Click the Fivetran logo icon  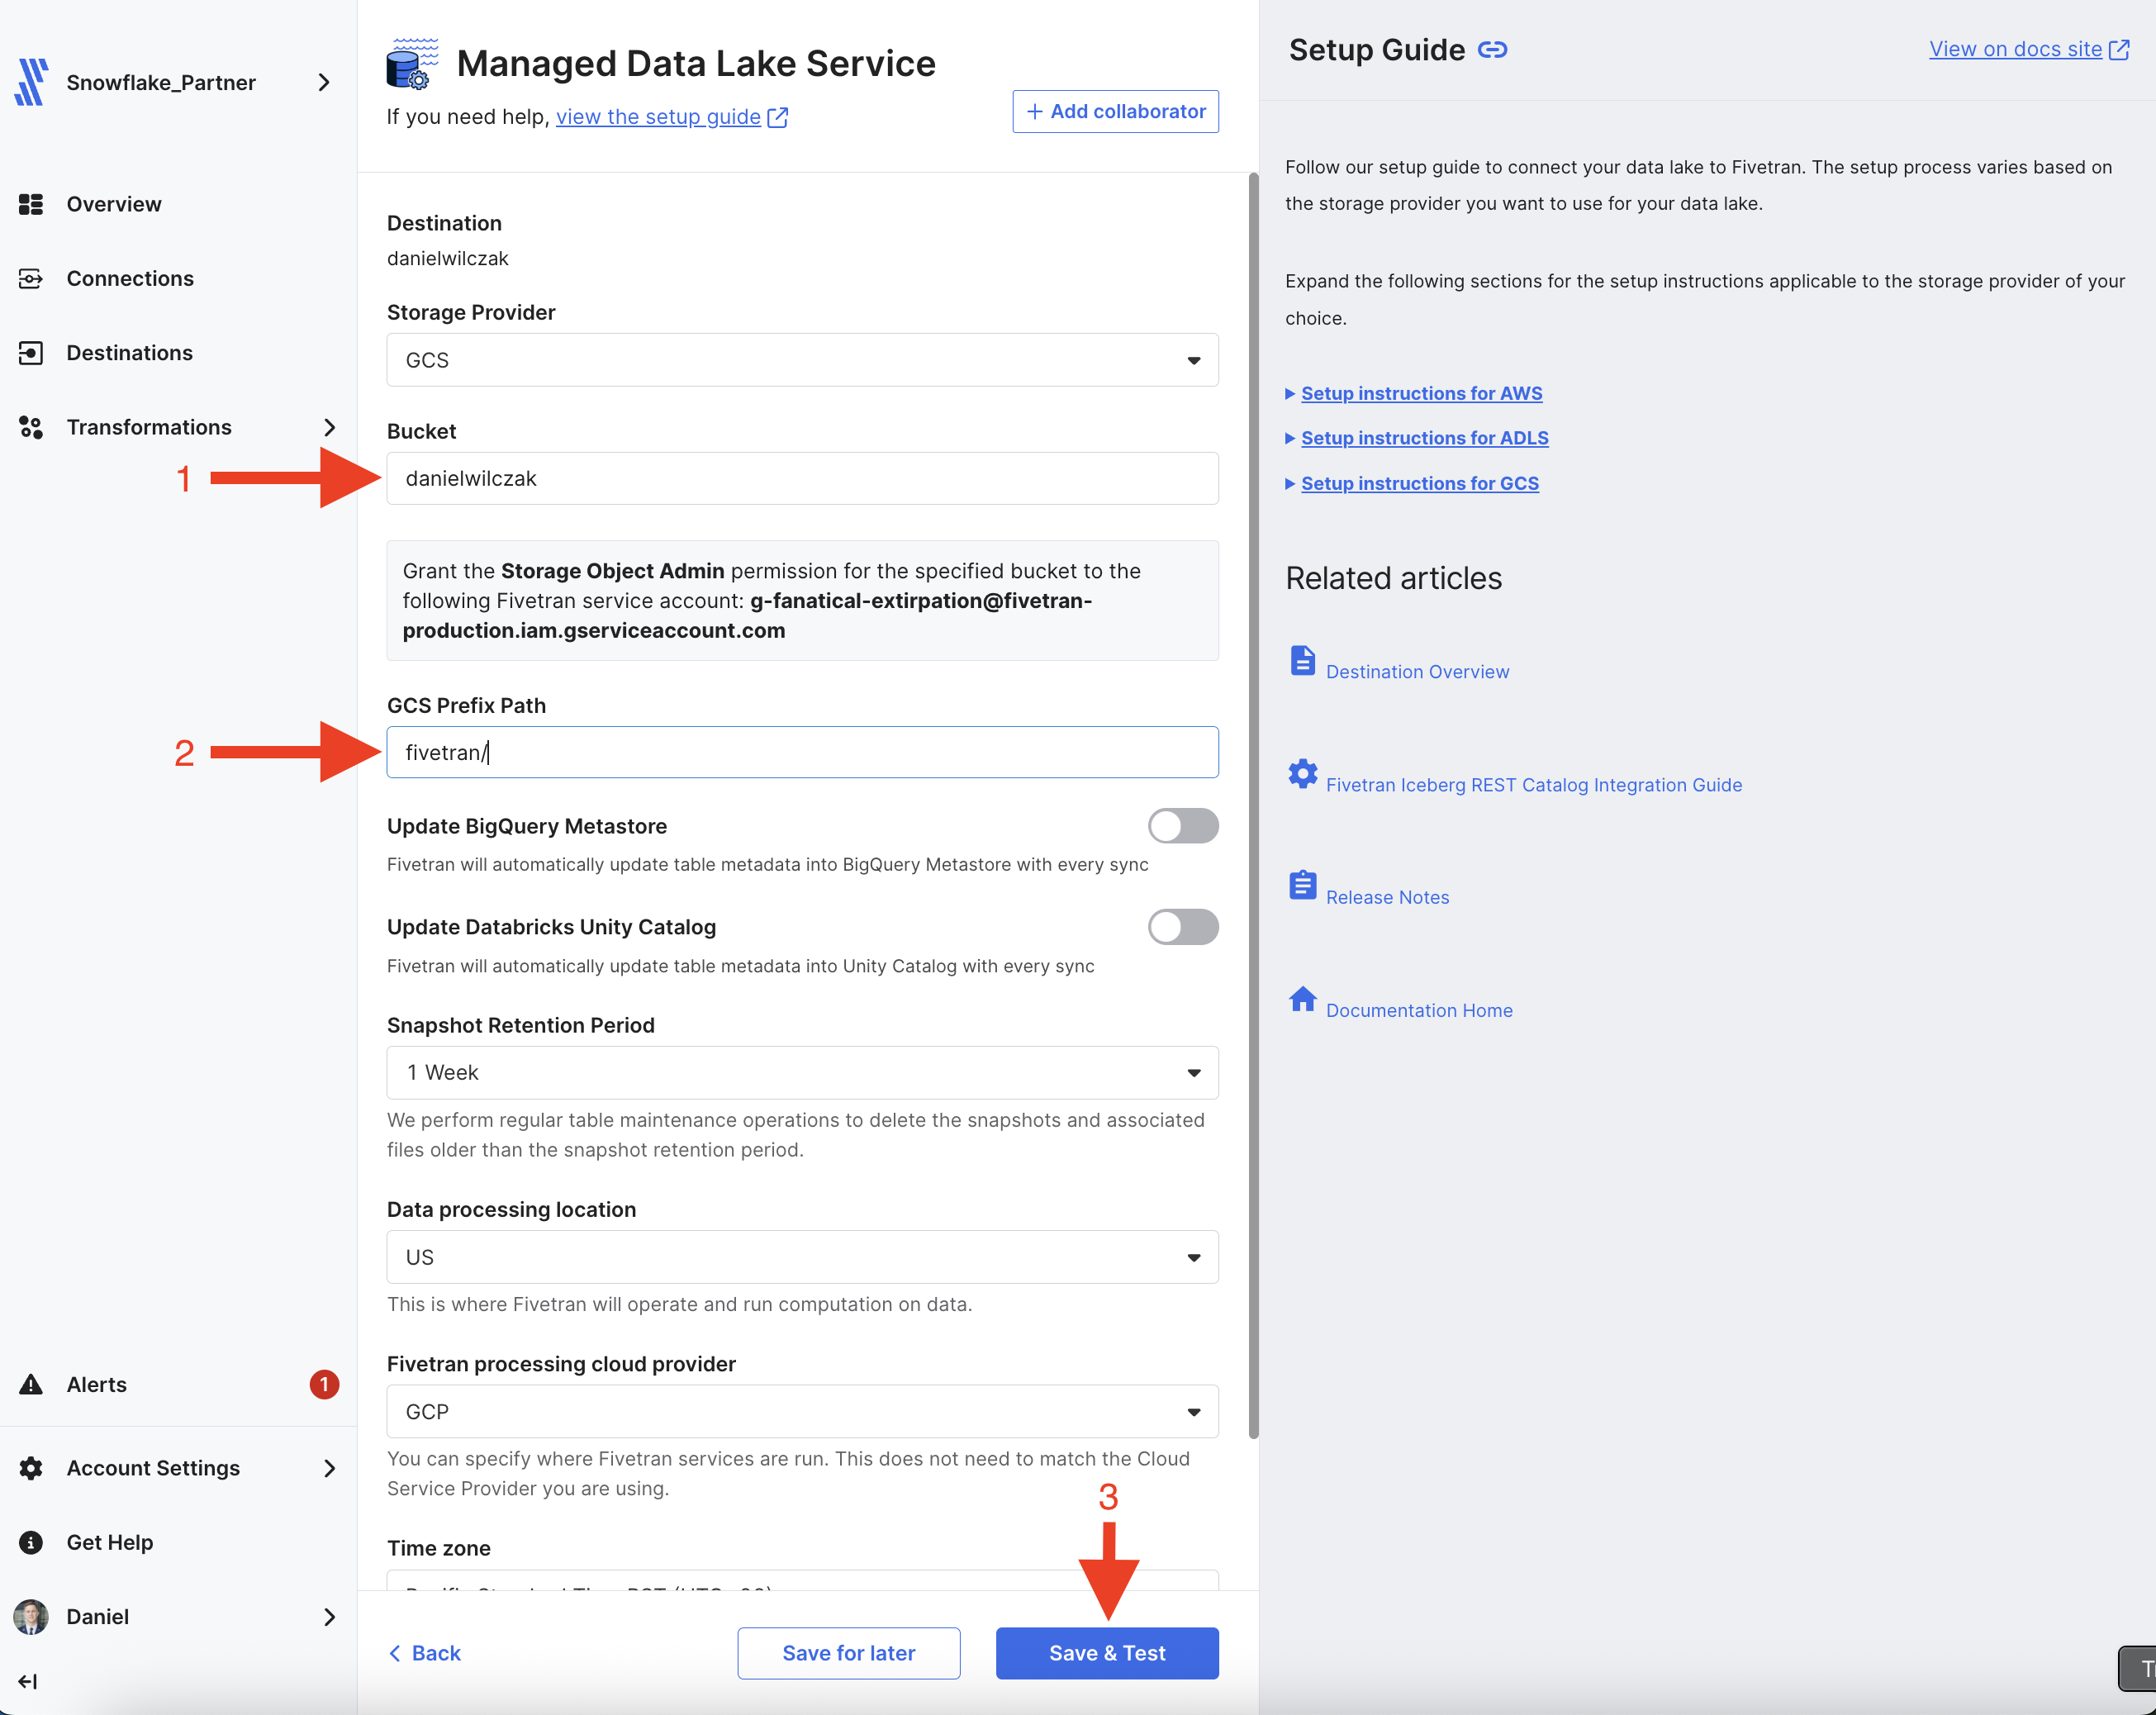coord(32,82)
